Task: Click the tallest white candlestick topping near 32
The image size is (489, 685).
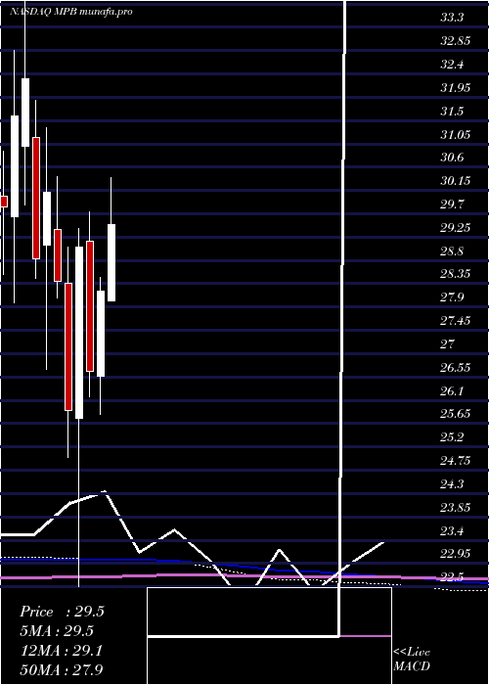Action: (25, 113)
